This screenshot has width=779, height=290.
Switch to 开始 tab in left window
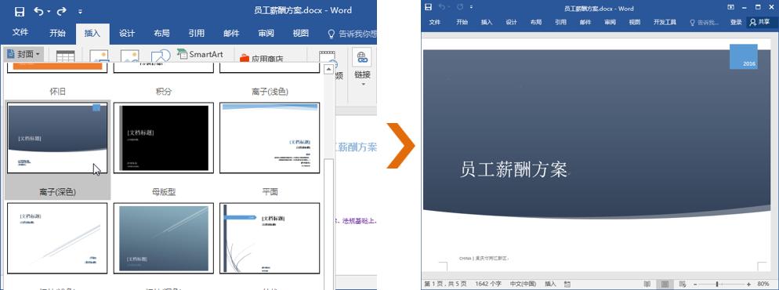tap(57, 33)
